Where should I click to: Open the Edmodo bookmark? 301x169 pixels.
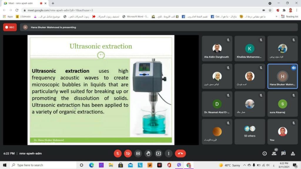pyautogui.click(x=24, y=17)
